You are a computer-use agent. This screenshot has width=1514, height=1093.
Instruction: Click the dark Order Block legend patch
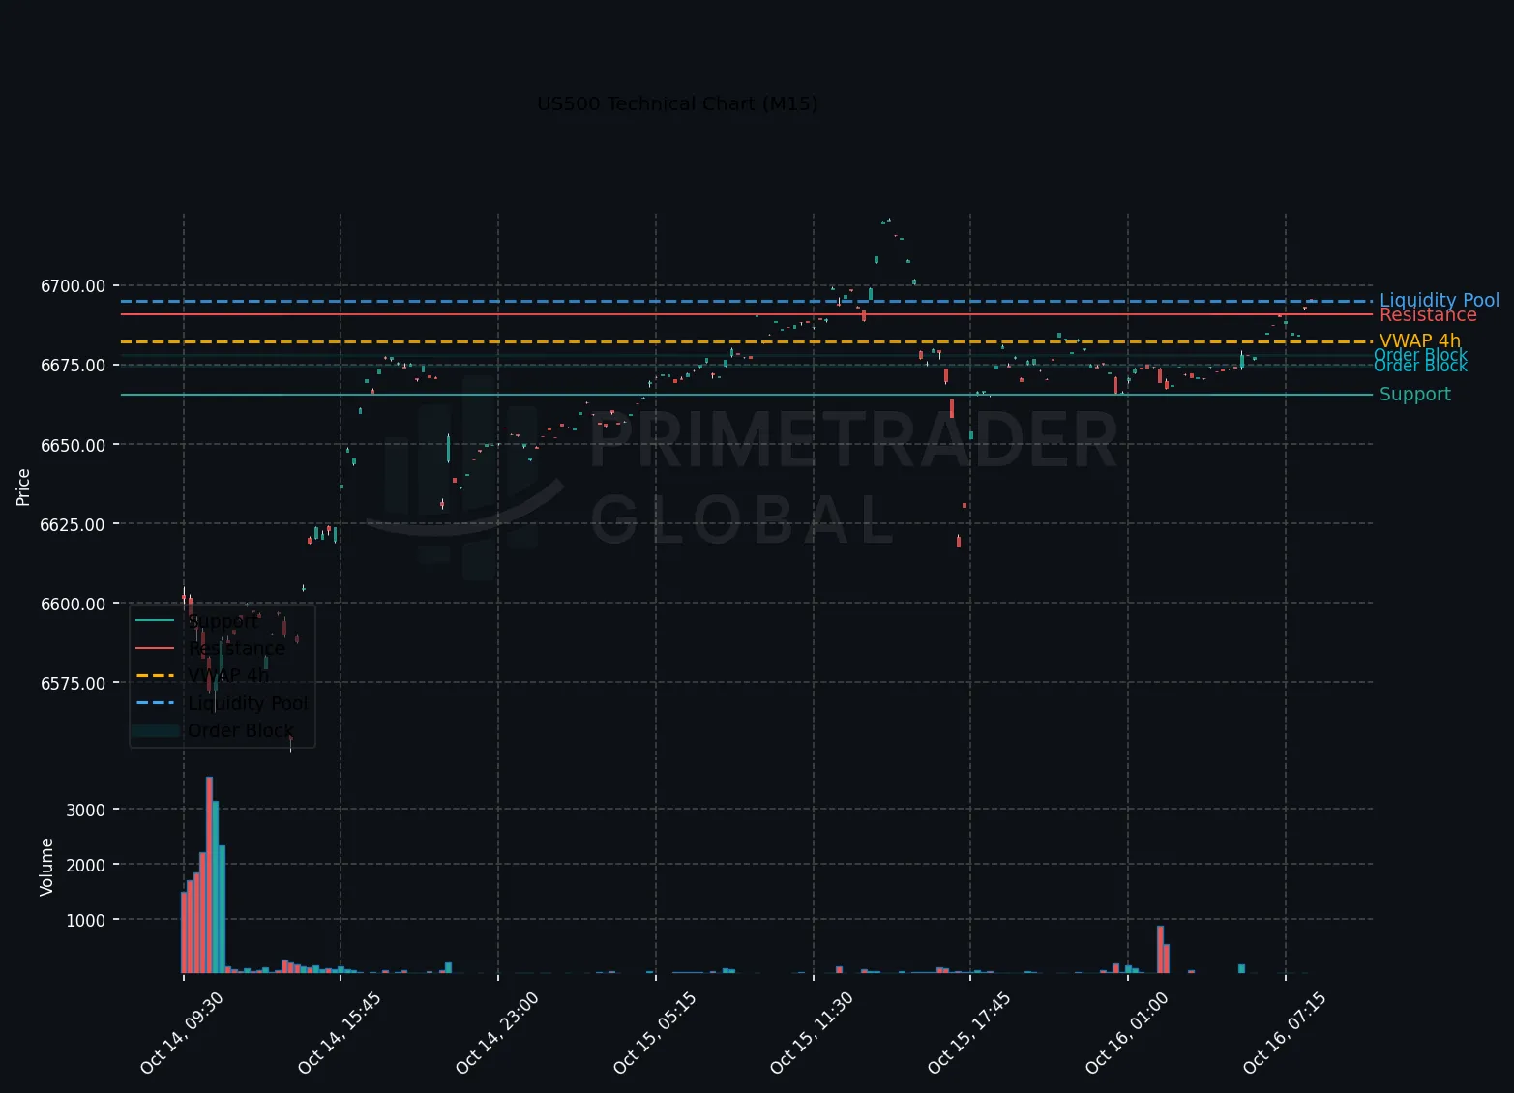tap(155, 730)
